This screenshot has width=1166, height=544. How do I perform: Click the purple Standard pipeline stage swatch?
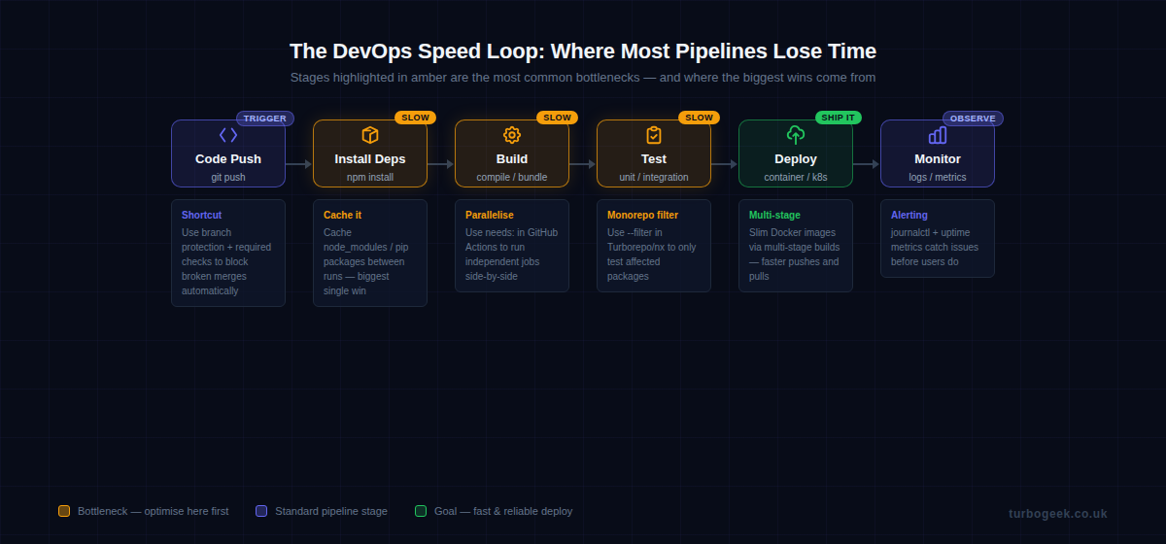click(261, 511)
